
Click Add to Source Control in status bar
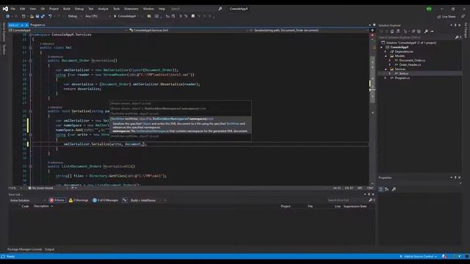point(418,257)
